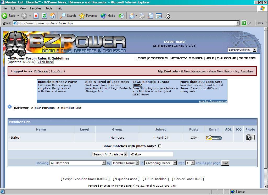Click the Log Out link
The width and height of the screenshot is (268, 195).
point(57,71)
